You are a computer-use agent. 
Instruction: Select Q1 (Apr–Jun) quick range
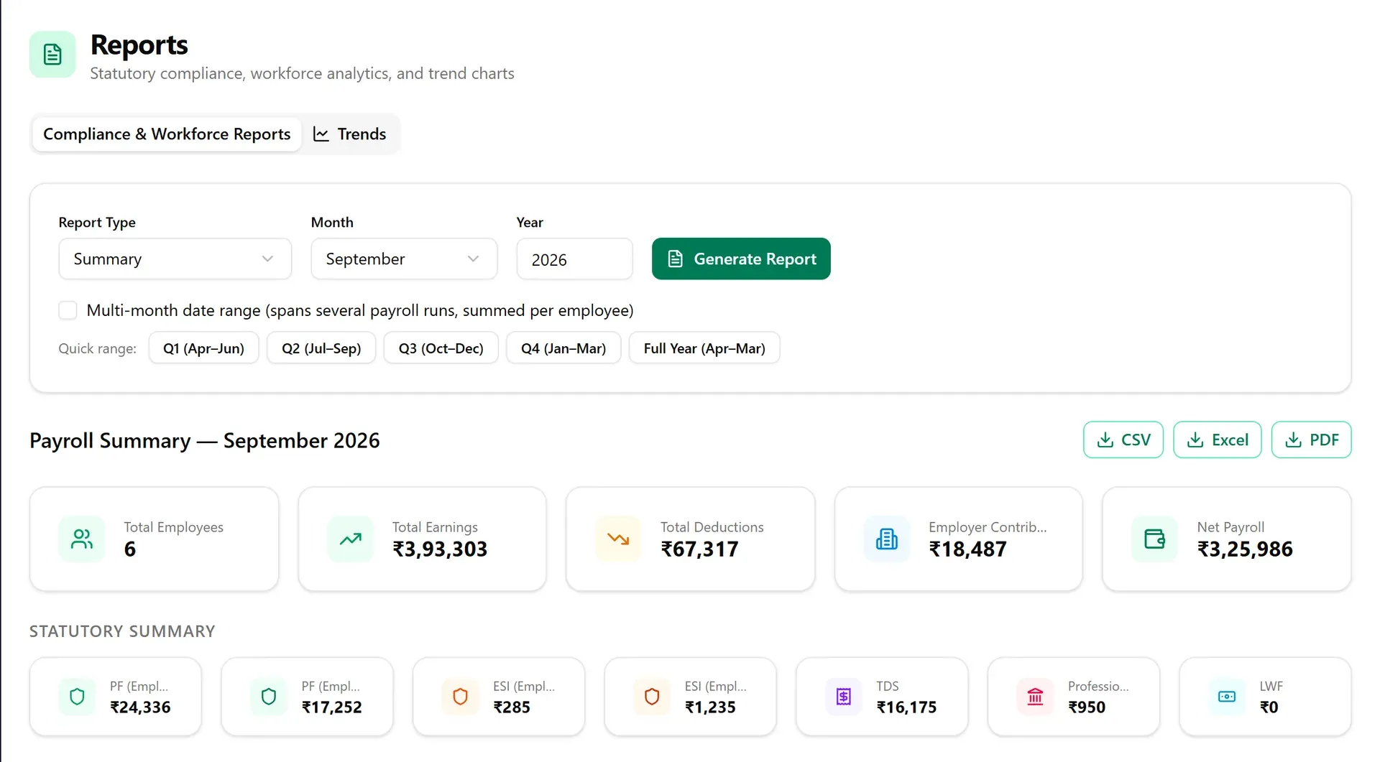coord(204,348)
